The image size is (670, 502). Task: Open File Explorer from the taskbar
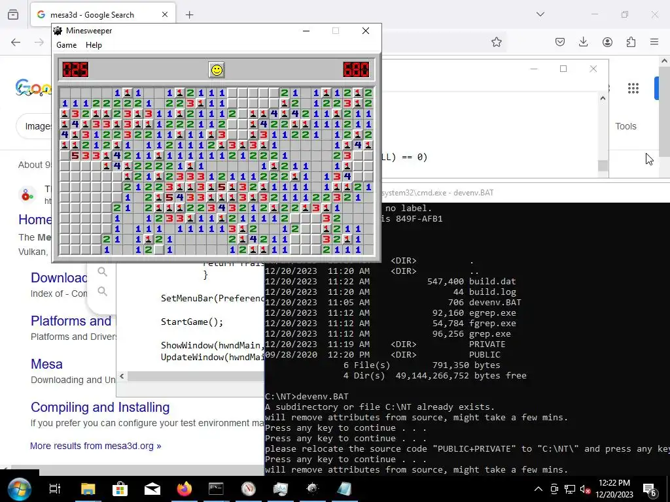(x=88, y=489)
